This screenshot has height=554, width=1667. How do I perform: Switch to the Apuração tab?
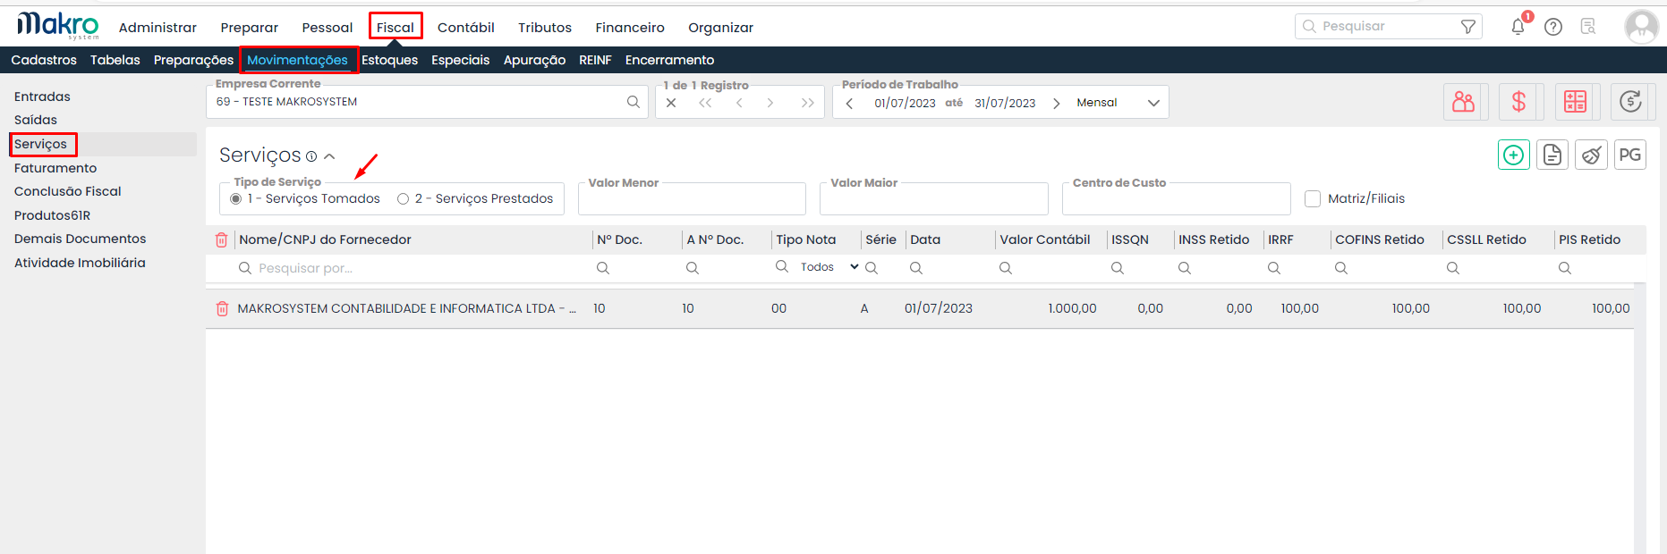(534, 60)
